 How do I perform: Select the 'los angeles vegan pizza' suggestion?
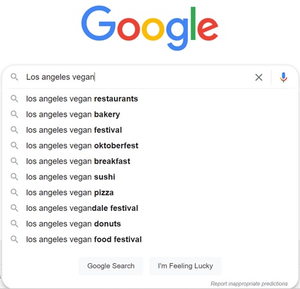click(150, 192)
